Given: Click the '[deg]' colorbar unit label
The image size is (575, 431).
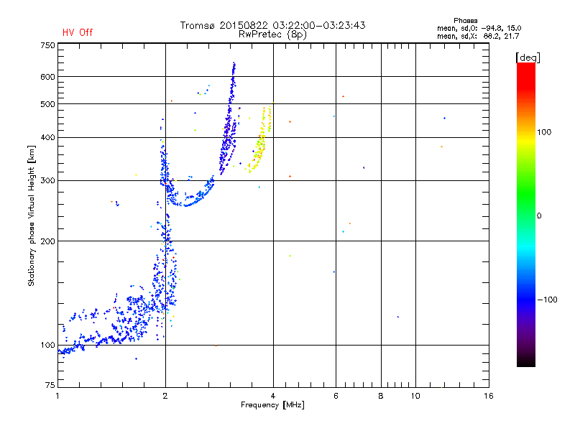Looking at the screenshot, I should (528, 57).
